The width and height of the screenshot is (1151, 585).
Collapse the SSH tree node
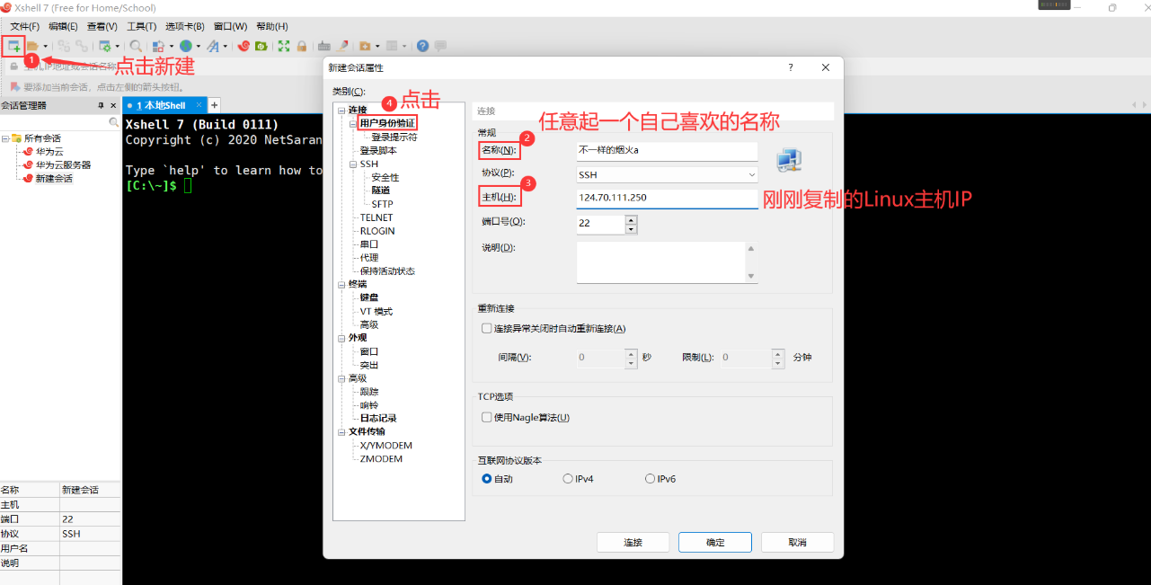(352, 164)
